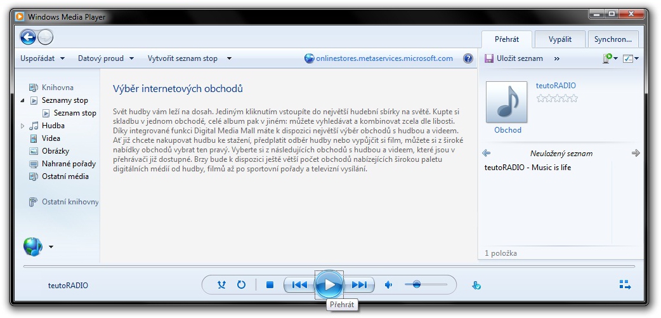The height and width of the screenshot is (318, 661).
Task: Click the 1 položka status text
Action: point(501,253)
